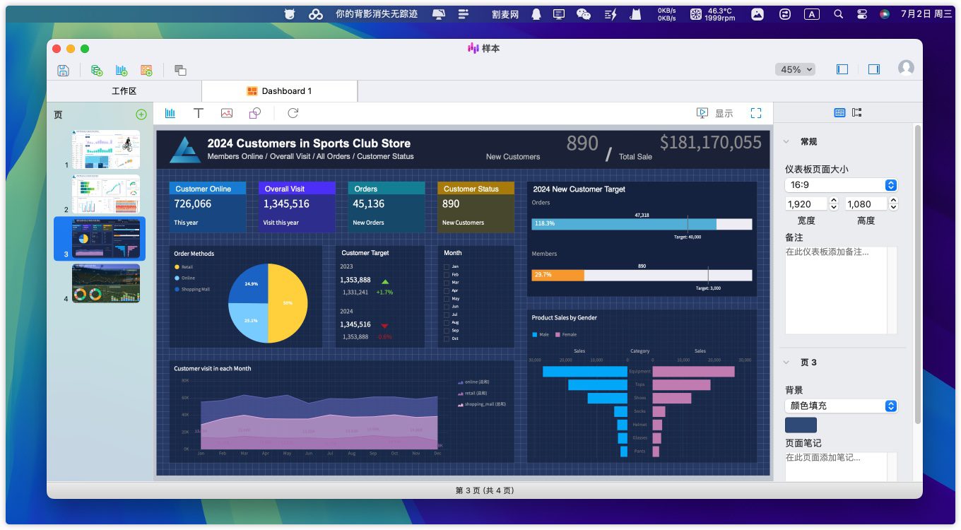Open the 颜色填充 background dropdown
The image size is (961, 530).
[841, 406]
